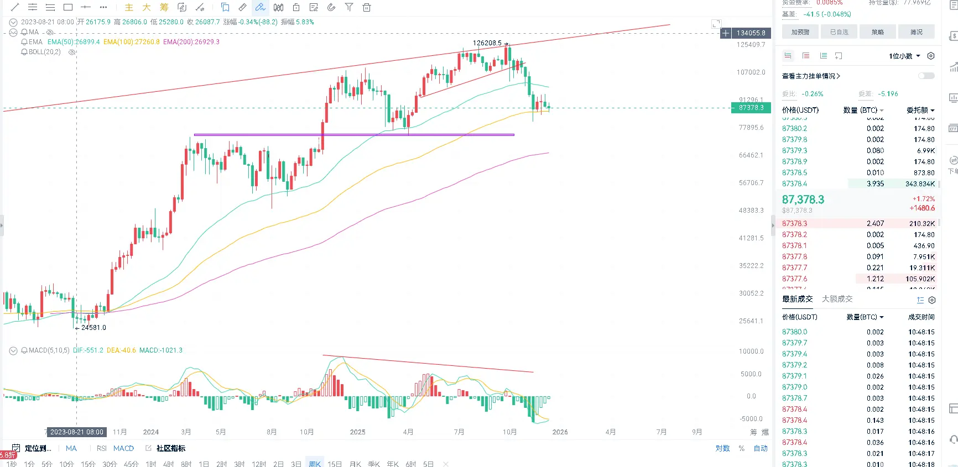Open the note edit icon in toolbar

314,7
